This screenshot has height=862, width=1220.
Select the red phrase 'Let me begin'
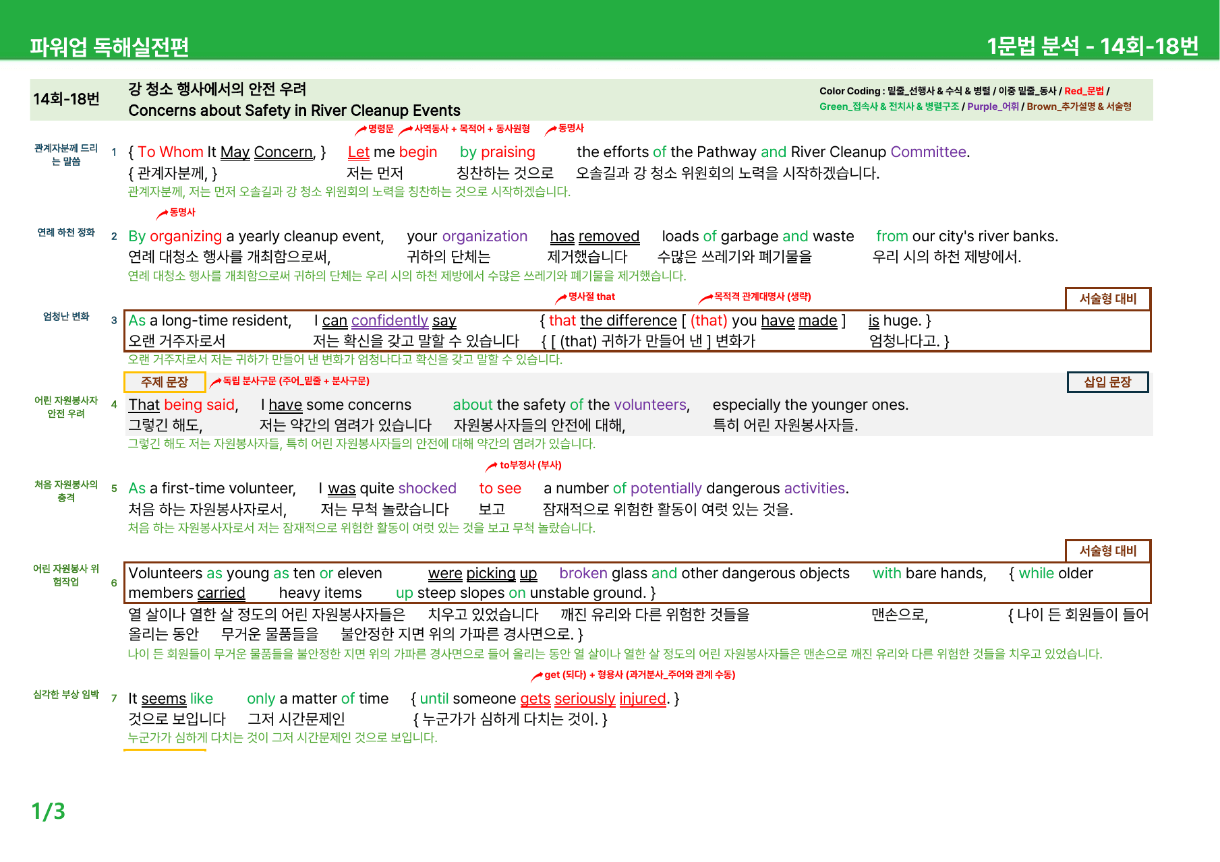point(393,152)
